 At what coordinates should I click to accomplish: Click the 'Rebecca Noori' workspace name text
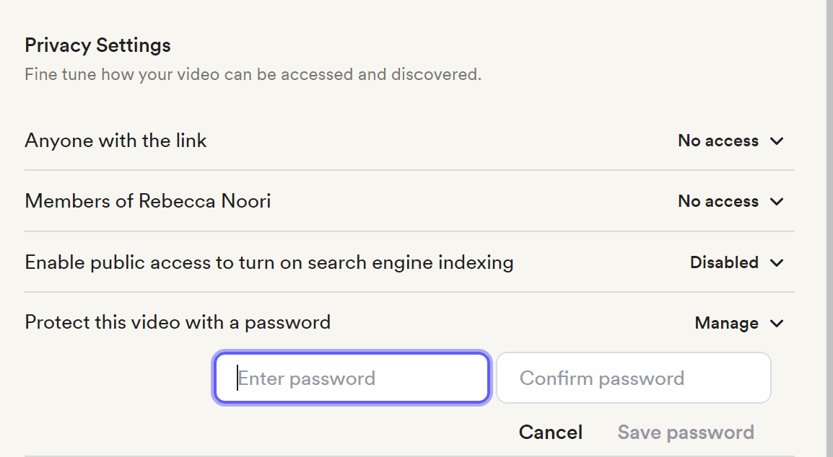pos(204,201)
